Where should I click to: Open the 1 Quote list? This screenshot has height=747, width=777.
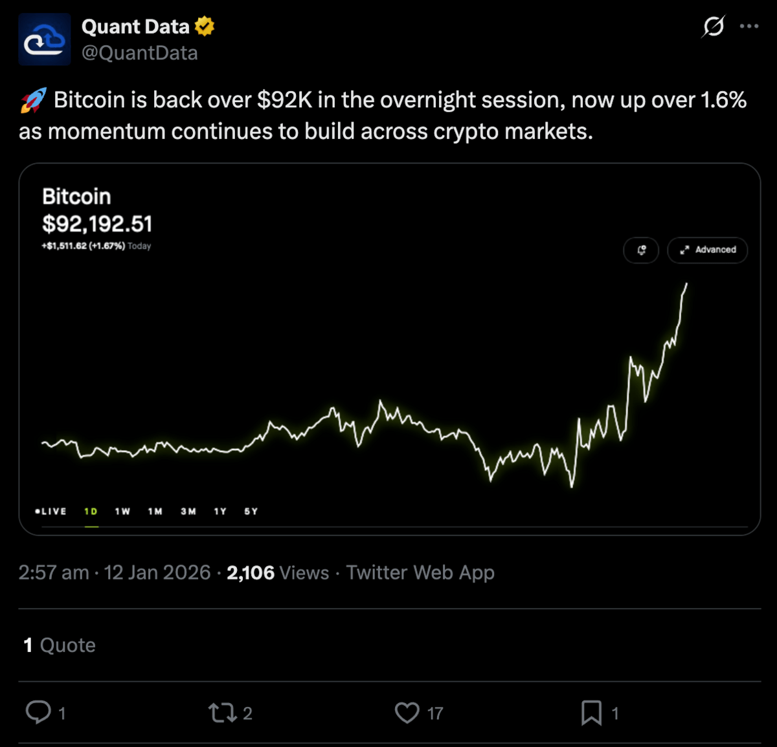[59, 644]
